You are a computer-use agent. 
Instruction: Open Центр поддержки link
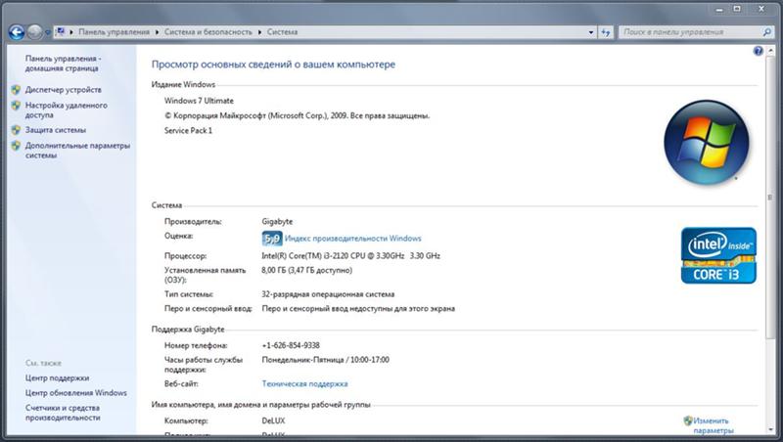pos(57,378)
